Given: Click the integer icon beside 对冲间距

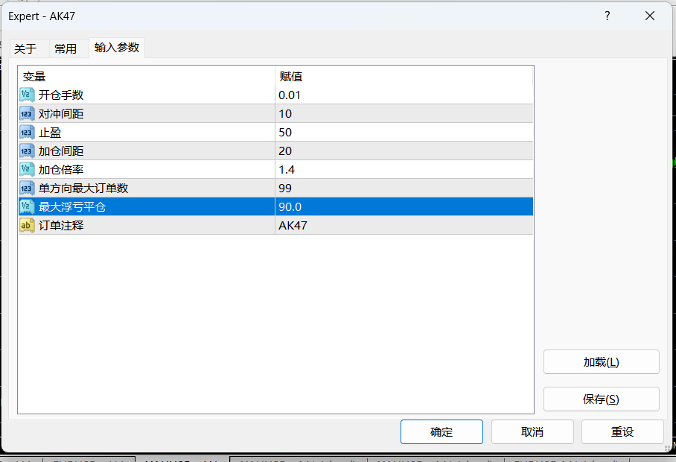Looking at the screenshot, I should click(x=27, y=113).
